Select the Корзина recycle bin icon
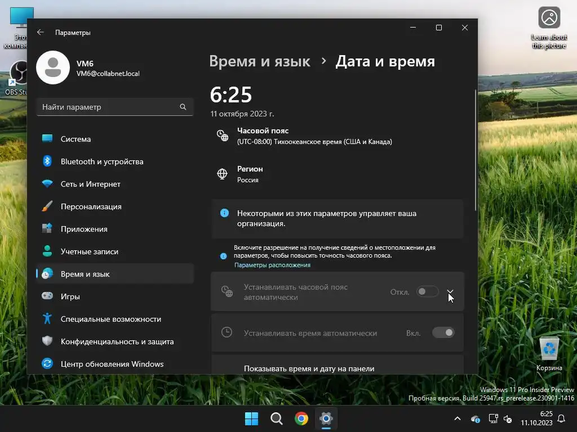This screenshot has width=577, height=432. (x=549, y=354)
